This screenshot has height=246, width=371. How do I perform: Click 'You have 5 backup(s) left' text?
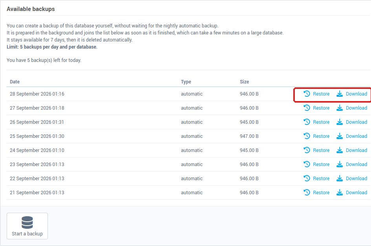[44, 60]
